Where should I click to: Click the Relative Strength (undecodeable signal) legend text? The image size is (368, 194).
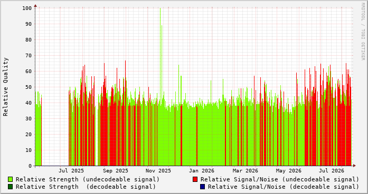[88, 179]
